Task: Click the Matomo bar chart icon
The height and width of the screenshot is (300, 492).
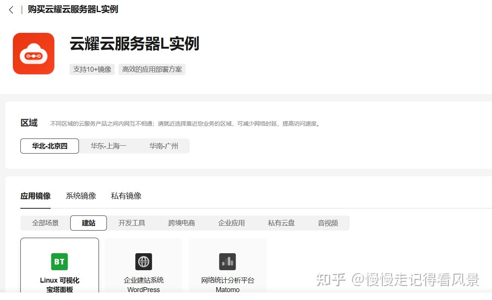Action: click(x=227, y=262)
